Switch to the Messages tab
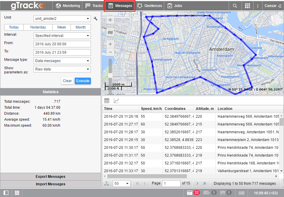This screenshot has width=284, height=197. 120,6
